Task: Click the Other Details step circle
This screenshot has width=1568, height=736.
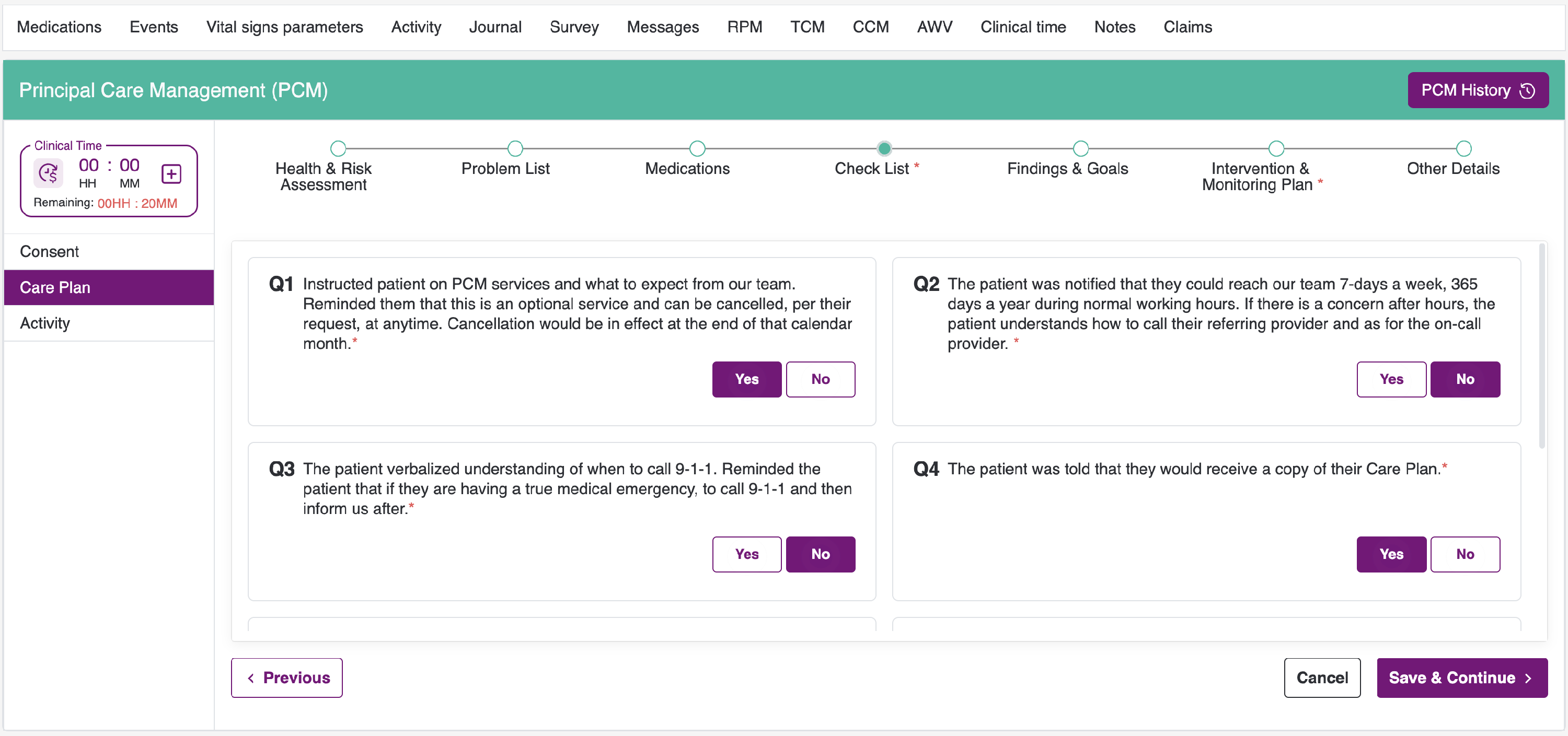Action: [1463, 148]
